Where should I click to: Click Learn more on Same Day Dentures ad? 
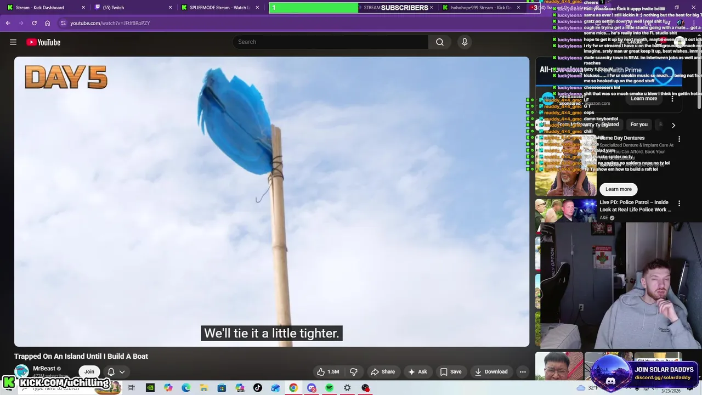click(x=619, y=189)
